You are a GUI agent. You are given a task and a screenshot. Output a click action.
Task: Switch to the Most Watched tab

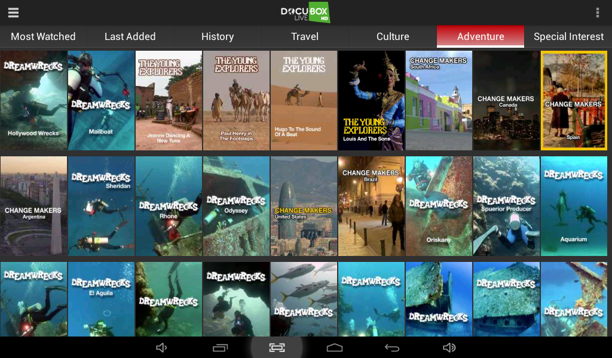[43, 36]
